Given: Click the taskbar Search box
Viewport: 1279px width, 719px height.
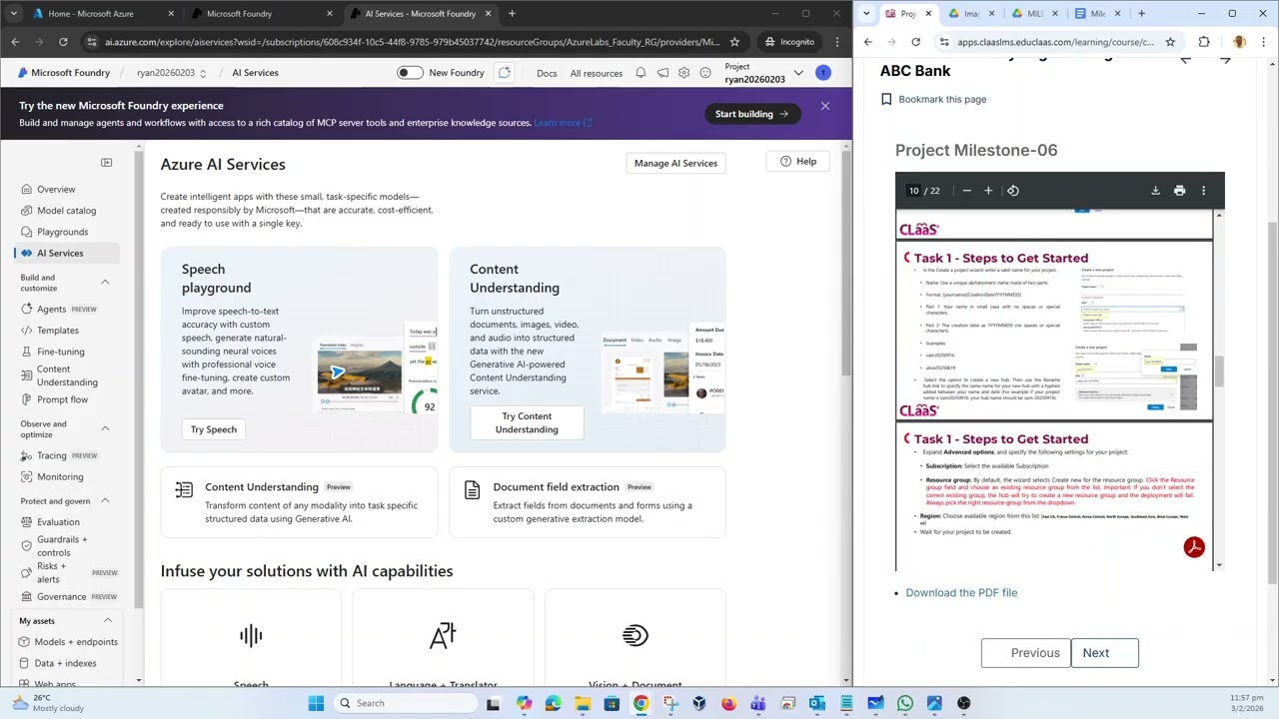Looking at the screenshot, I should pos(406,703).
